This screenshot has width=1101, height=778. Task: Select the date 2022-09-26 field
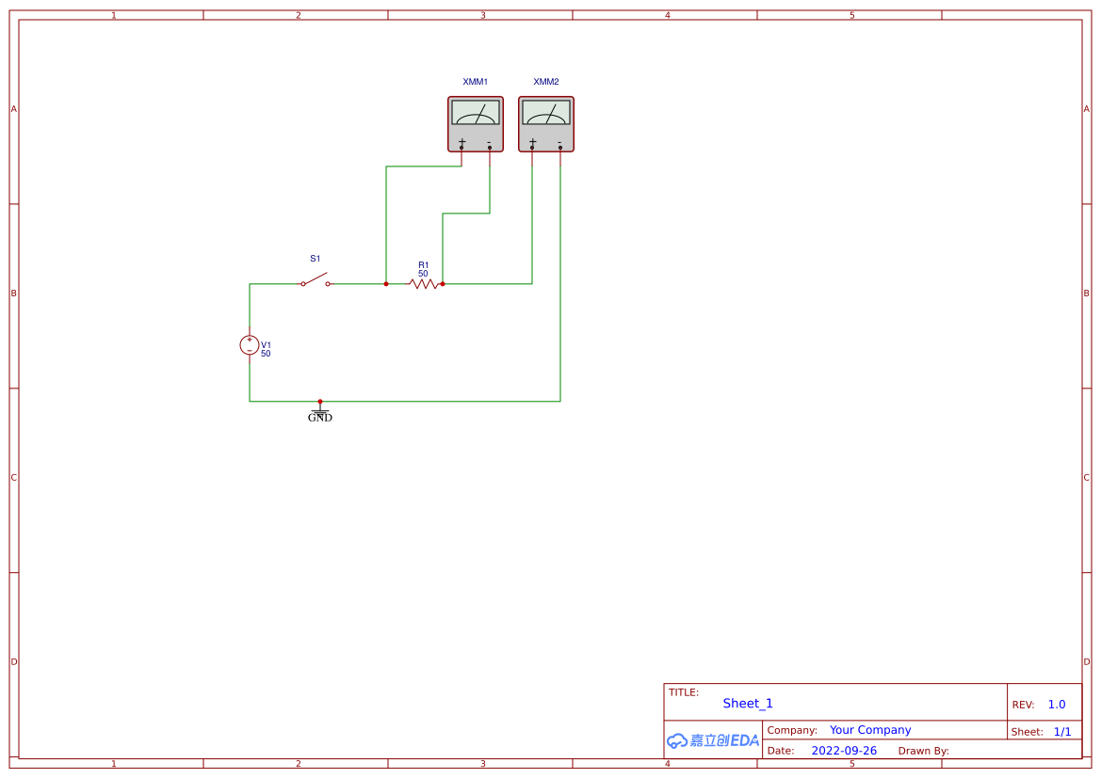pos(845,750)
